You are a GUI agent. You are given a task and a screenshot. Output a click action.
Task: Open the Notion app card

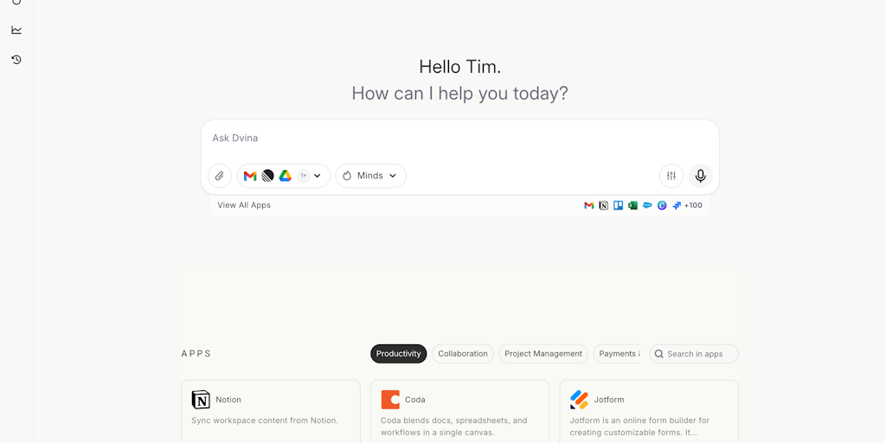pyautogui.click(x=271, y=411)
